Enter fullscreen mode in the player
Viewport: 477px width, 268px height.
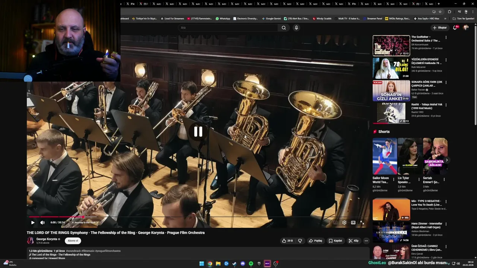(x=362, y=223)
